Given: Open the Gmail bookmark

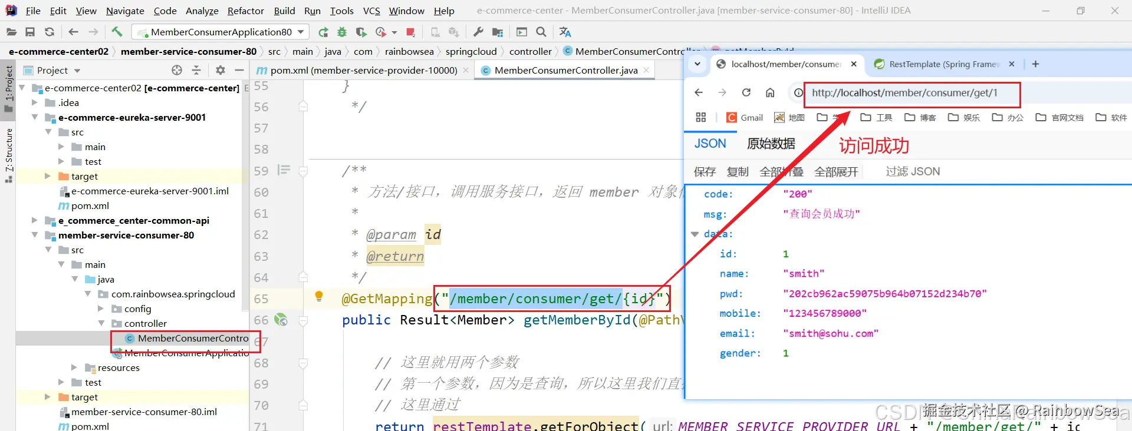Looking at the screenshot, I should [745, 118].
